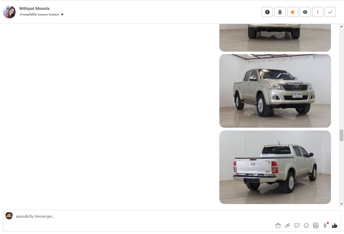Attach a file with paperclip icon
The width and height of the screenshot is (344, 234).
[287, 226]
